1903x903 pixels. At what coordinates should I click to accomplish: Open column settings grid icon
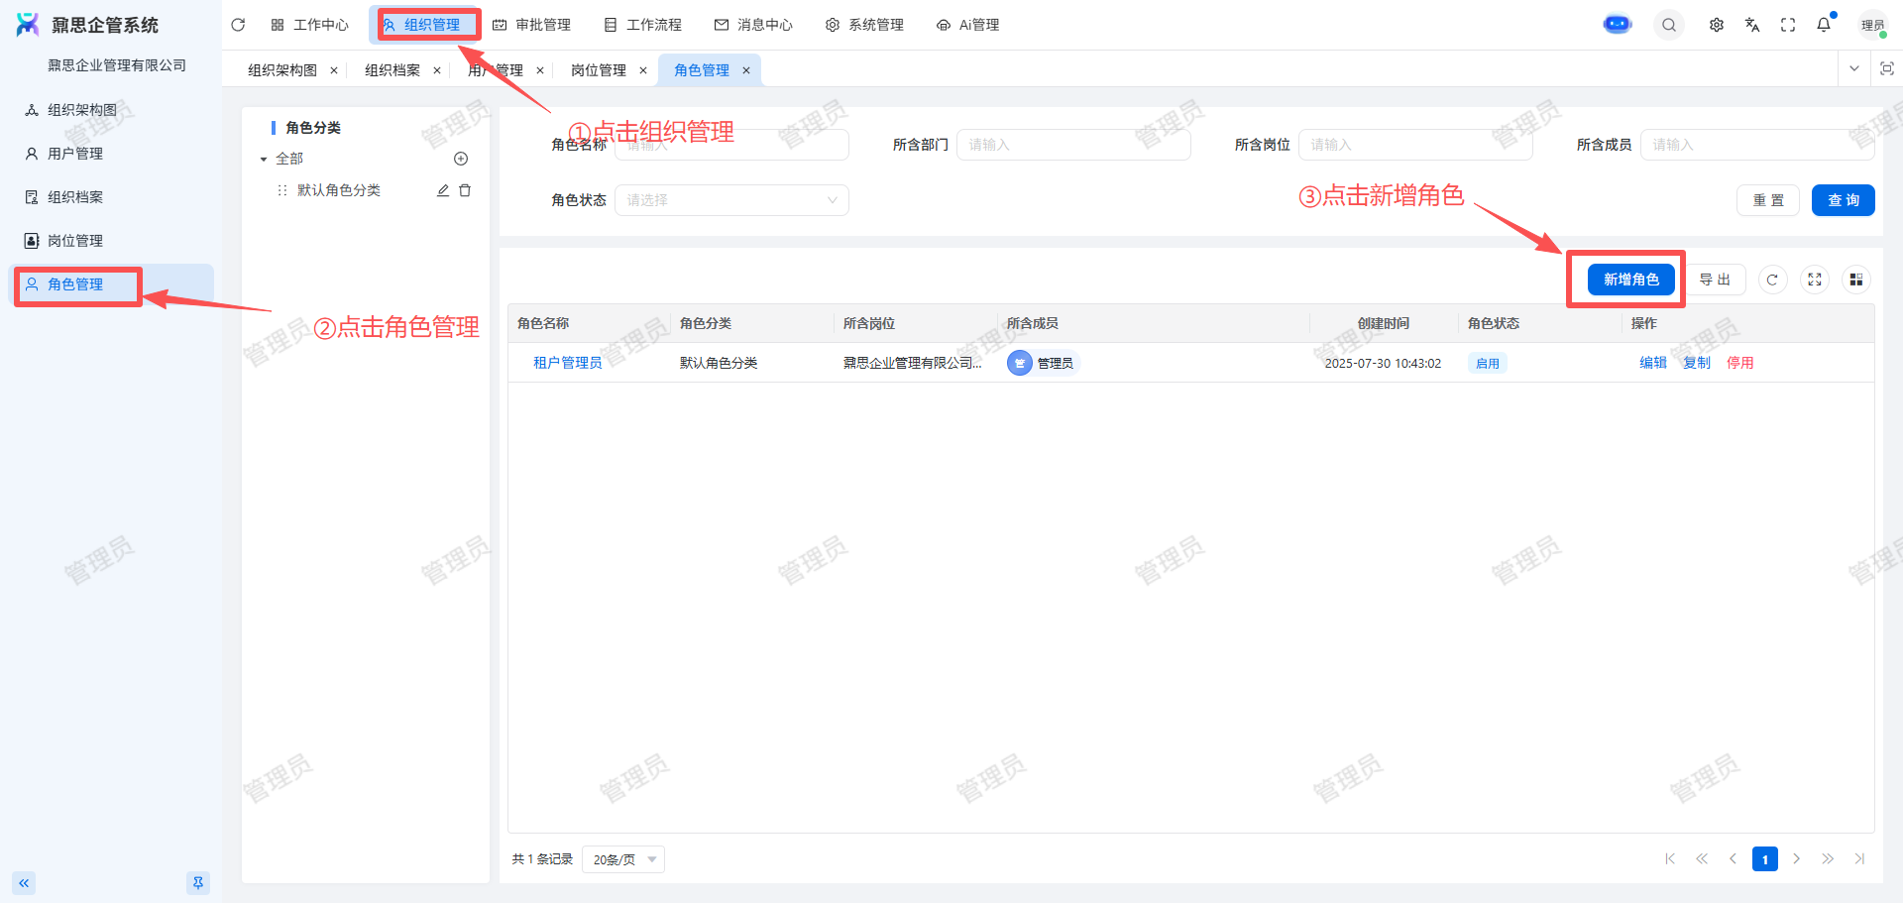coord(1856,280)
